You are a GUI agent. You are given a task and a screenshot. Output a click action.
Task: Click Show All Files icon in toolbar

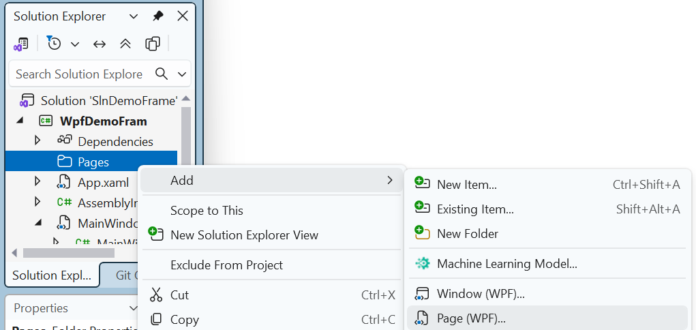click(x=152, y=44)
